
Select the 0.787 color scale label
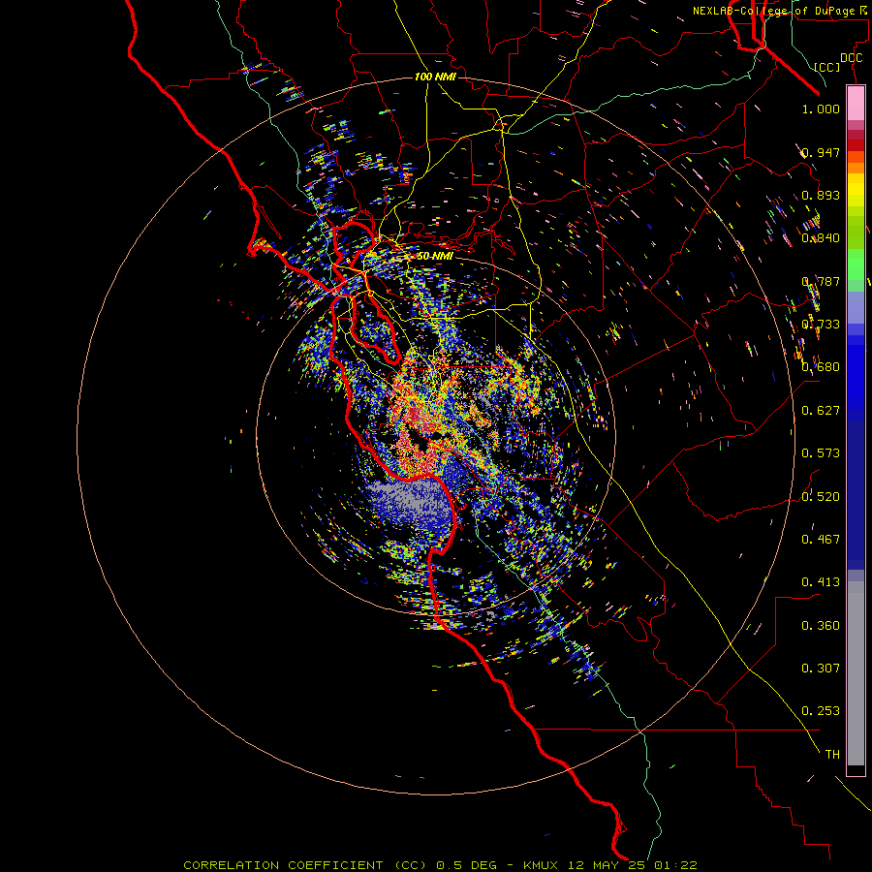pos(821,281)
